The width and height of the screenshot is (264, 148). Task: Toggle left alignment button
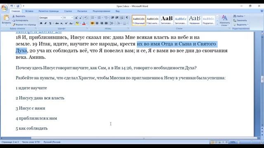tap(92, 23)
